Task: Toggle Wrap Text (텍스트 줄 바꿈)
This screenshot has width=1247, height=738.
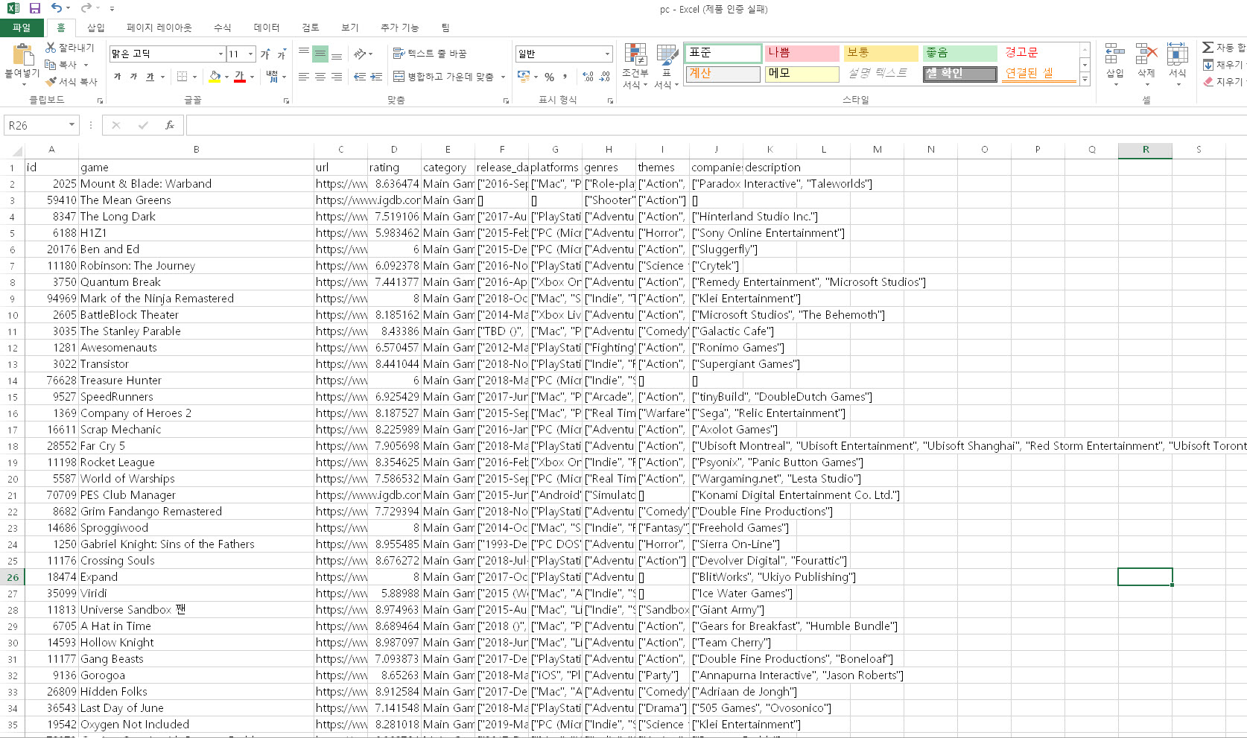Action: click(x=430, y=54)
